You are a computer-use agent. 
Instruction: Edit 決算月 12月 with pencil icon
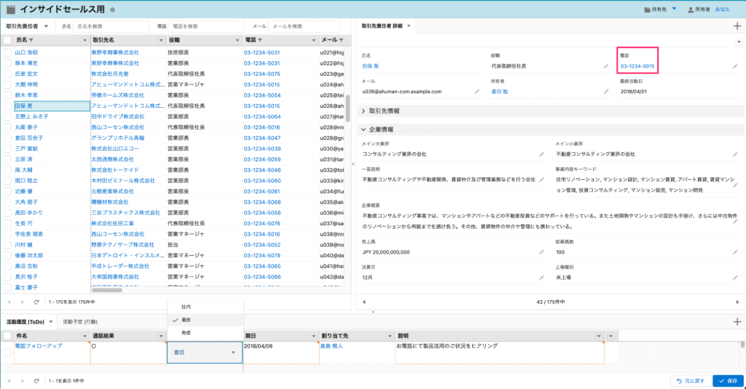(541, 278)
